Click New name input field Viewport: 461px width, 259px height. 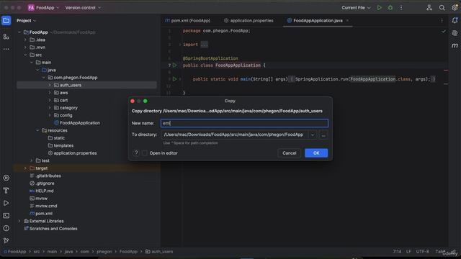coord(244,123)
